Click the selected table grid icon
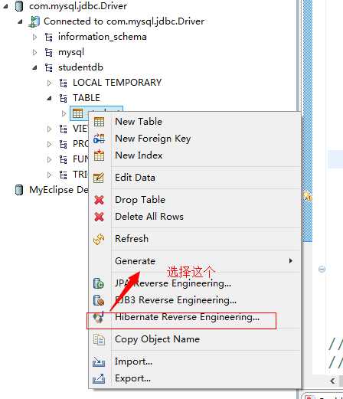 coord(78,113)
